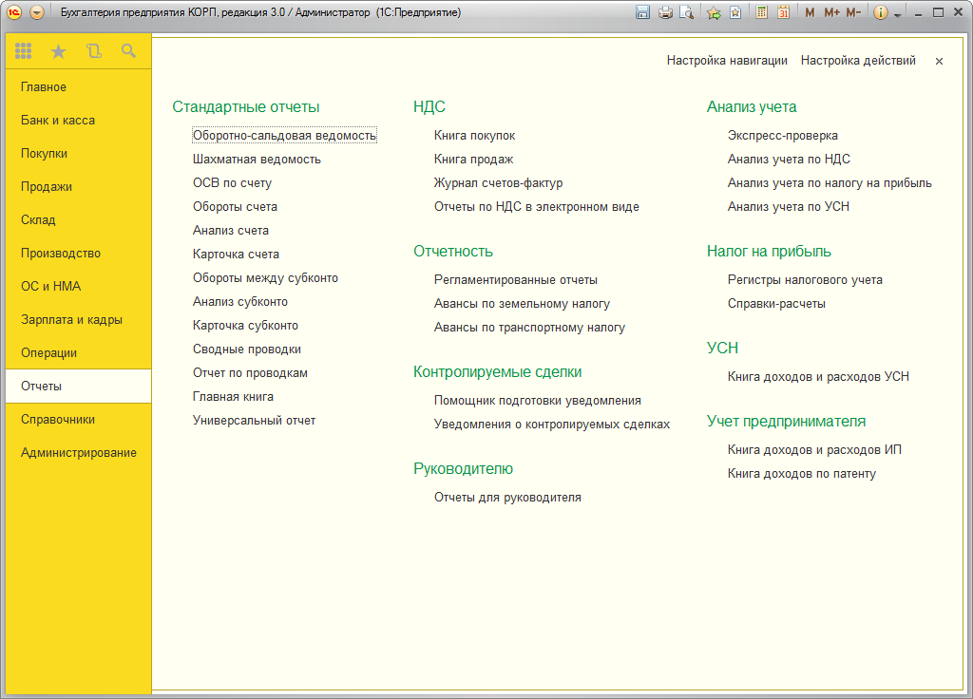
Task: Open the Calculator icon
Action: coord(761,12)
